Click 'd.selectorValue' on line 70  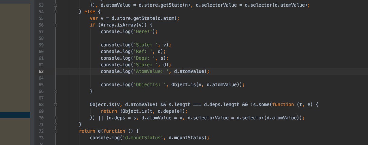[208, 118]
